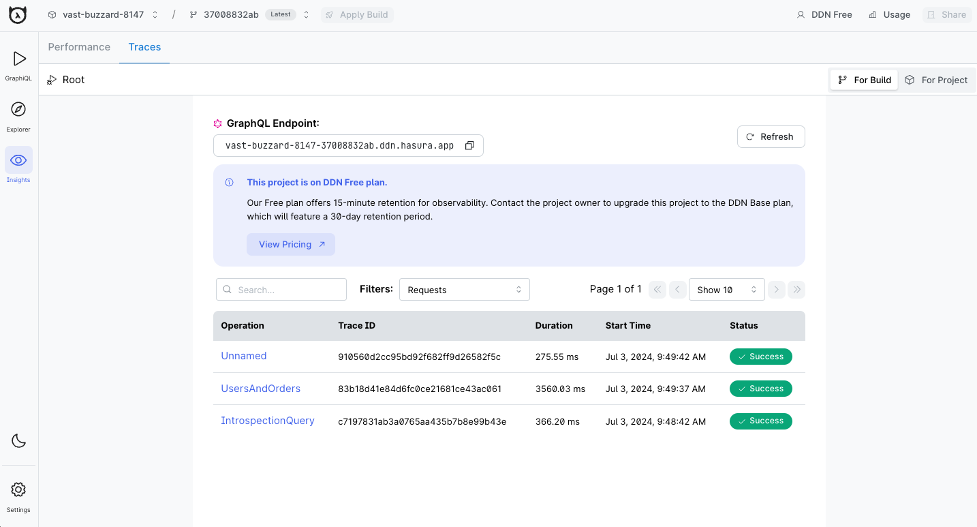Open the Requests filter dropdown
The width and height of the screenshot is (977, 527).
[465, 289]
